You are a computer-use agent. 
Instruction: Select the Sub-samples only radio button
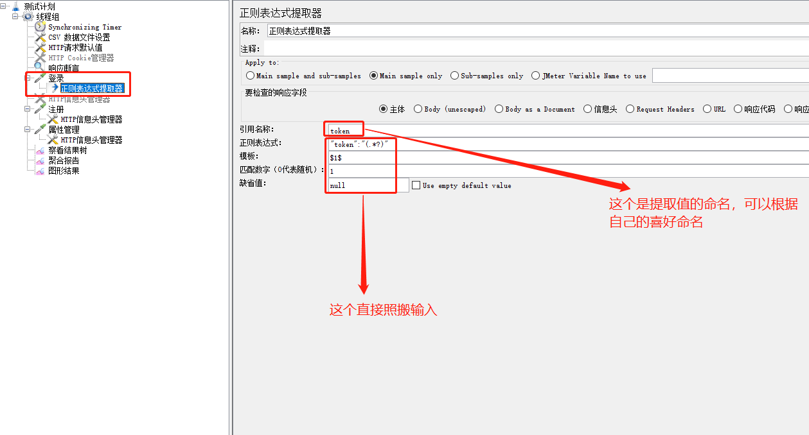click(x=454, y=75)
